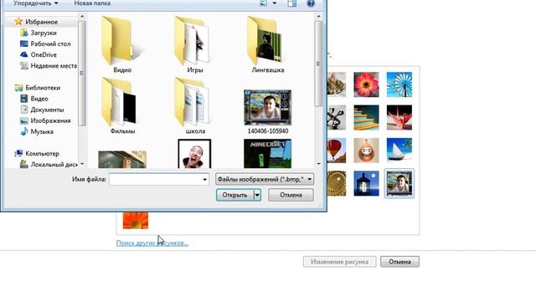
Task: Open the Файлы изображений file type dropdown
Action: (265, 179)
